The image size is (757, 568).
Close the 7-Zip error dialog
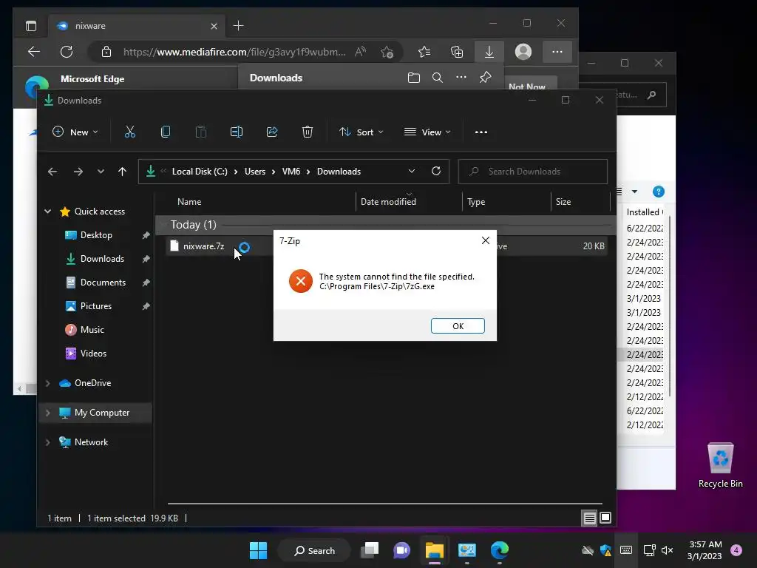[486, 240]
